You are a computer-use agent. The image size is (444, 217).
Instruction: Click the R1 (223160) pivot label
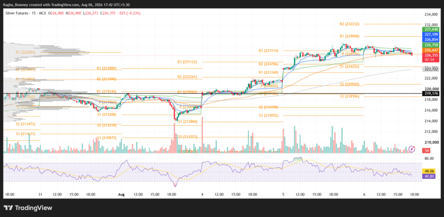click(x=269, y=72)
